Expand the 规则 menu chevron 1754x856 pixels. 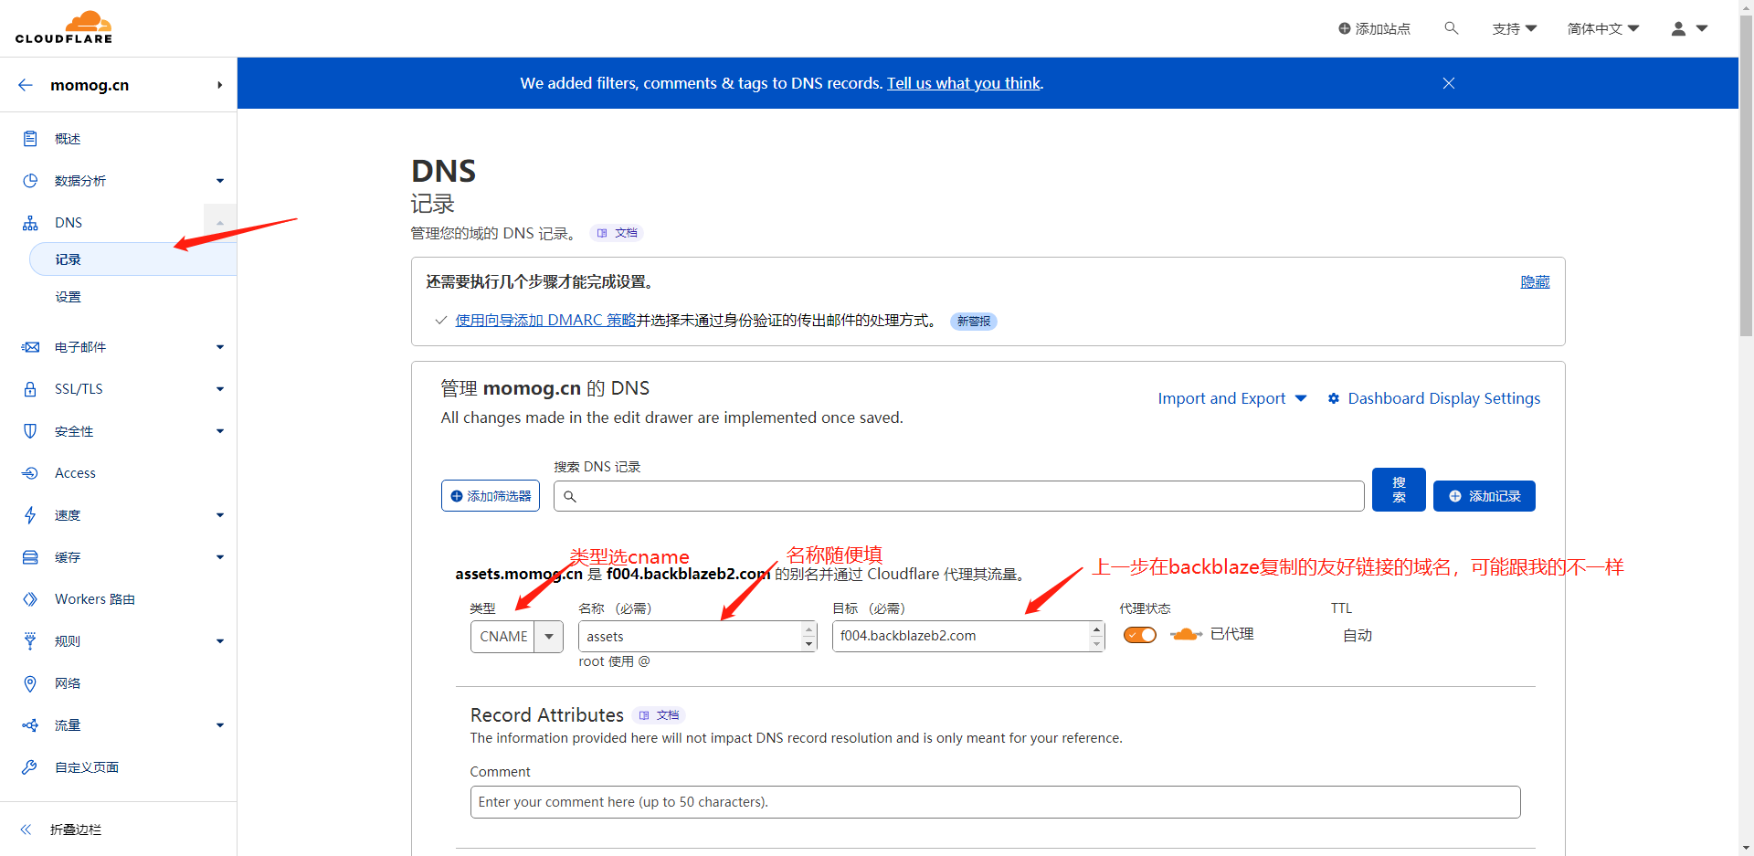220,641
